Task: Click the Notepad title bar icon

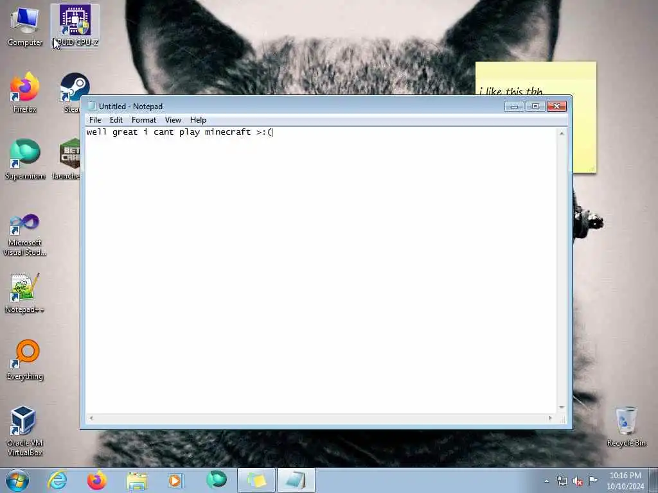Action: click(92, 107)
